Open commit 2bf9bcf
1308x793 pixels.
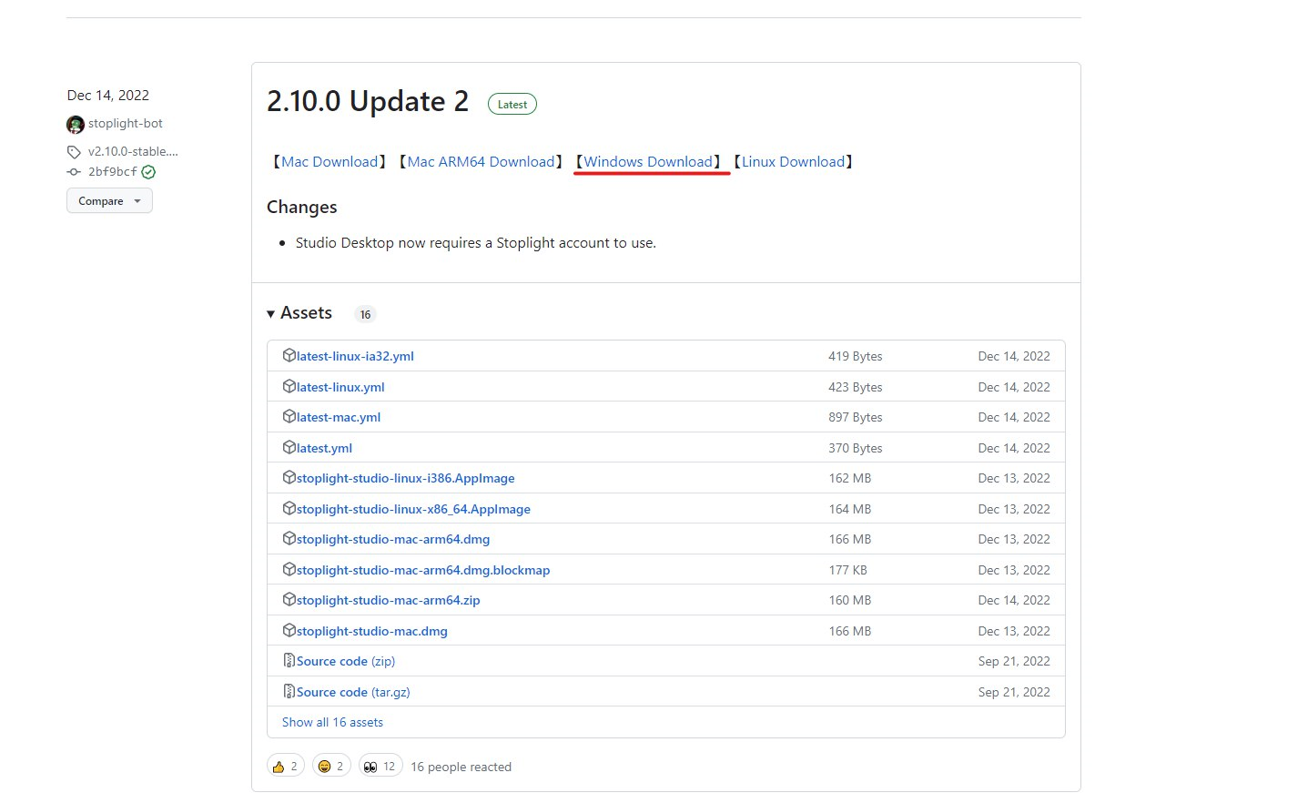tap(113, 171)
